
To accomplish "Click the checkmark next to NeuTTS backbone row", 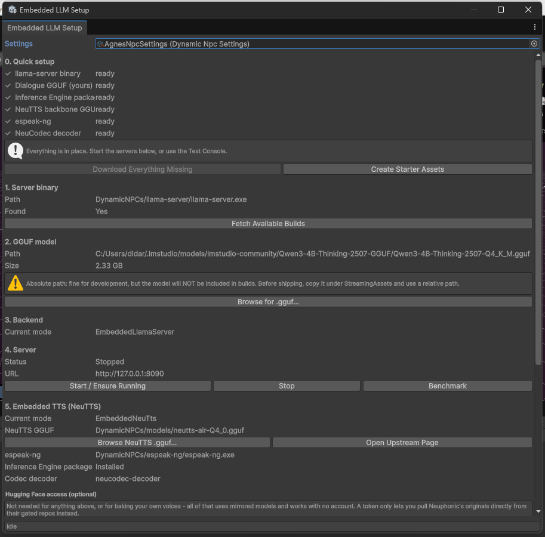I will click(8, 109).
